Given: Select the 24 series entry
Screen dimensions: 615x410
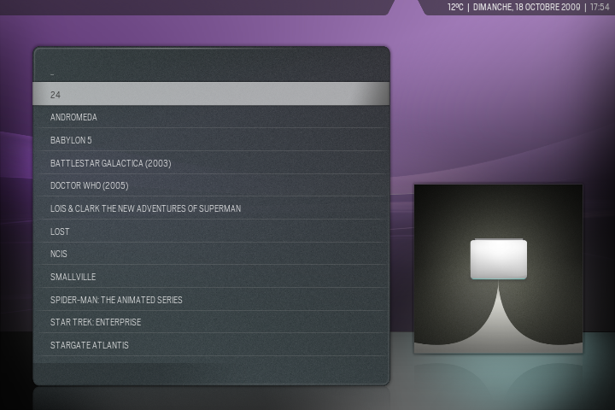Looking at the screenshot, I should [x=211, y=94].
